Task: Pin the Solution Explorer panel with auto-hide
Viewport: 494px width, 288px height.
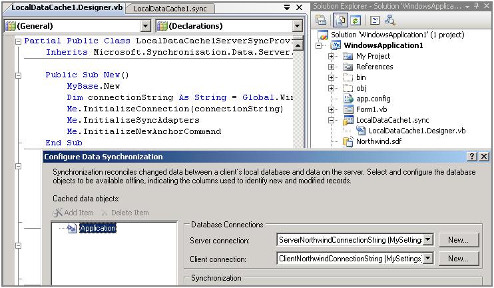Action: point(477,5)
